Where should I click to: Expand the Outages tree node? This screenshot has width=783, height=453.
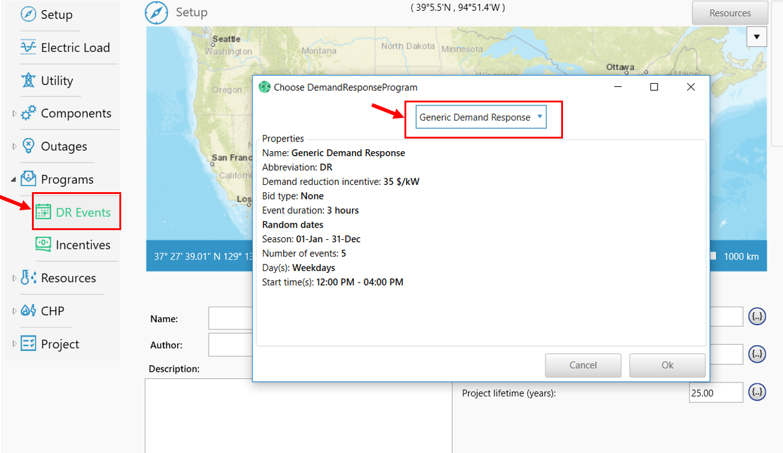coord(14,146)
